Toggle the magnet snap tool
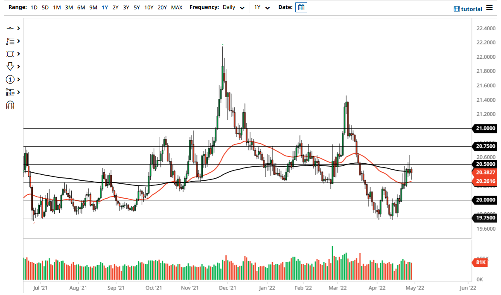Viewport: 501px width, 295px height. [x=10, y=105]
